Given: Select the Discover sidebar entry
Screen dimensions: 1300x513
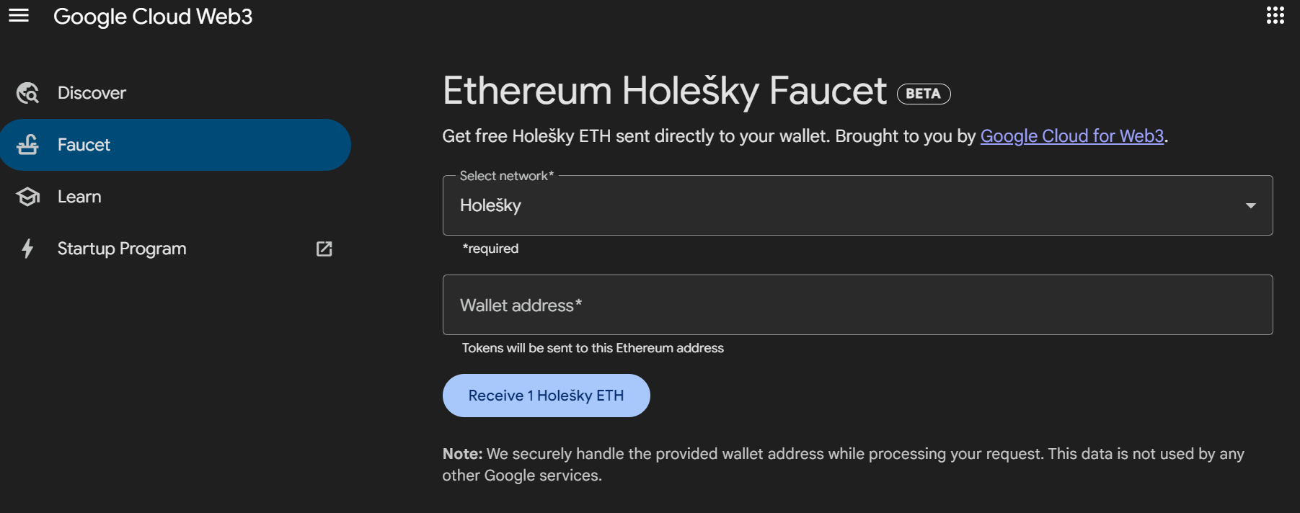Looking at the screenshot, I should coord(91,92).
